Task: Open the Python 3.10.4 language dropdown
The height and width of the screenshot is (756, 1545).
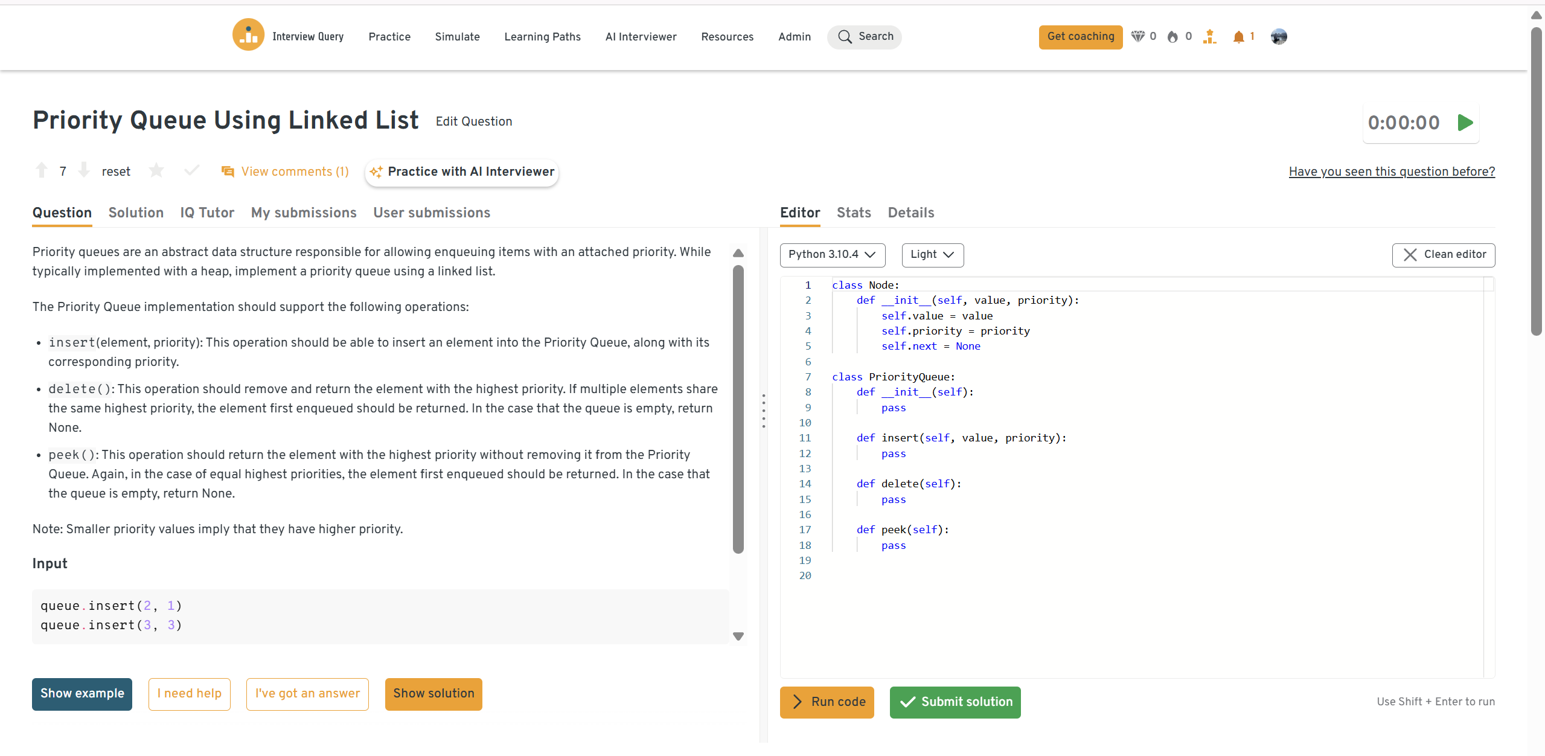Action: pyautogui.click(x=832, y=255)
